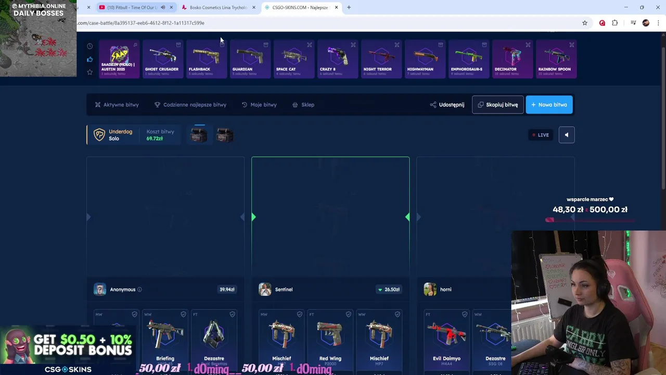
Task: Click the corner icon on Ghost Crusader card
Action: (178, 45)
